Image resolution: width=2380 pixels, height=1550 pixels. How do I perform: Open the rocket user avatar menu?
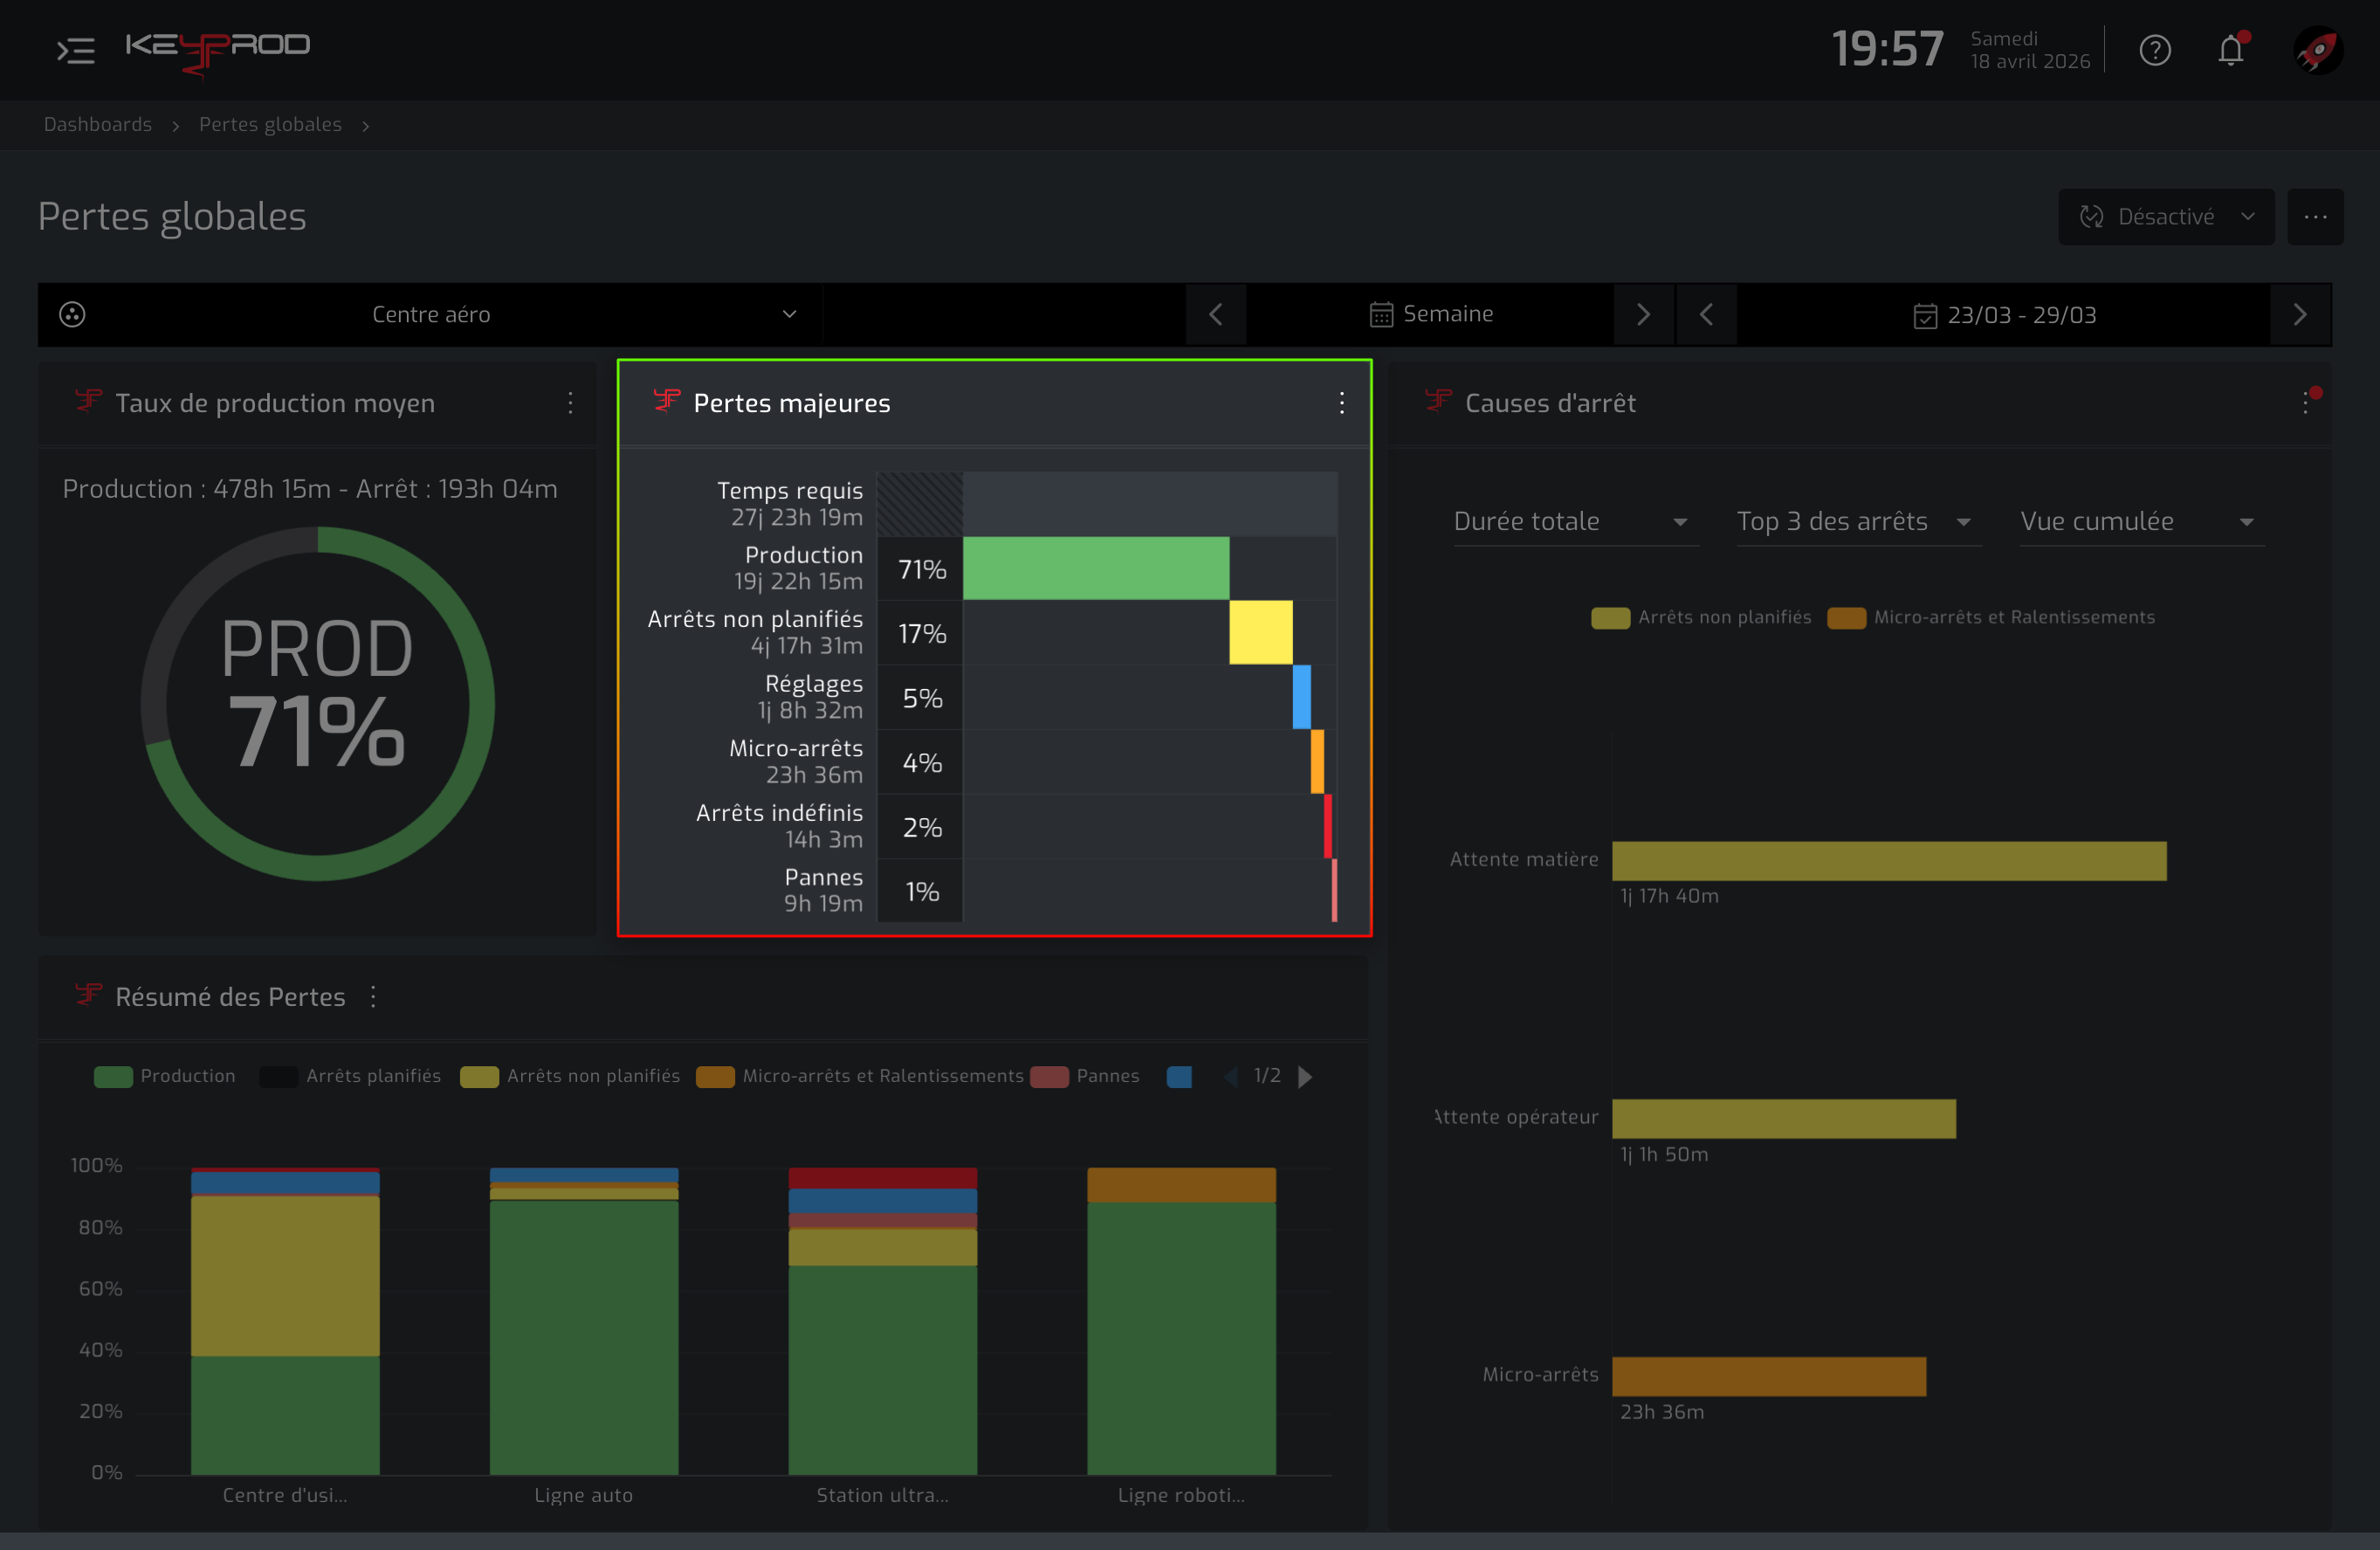pyautogui.click(x=2317, y=50)
